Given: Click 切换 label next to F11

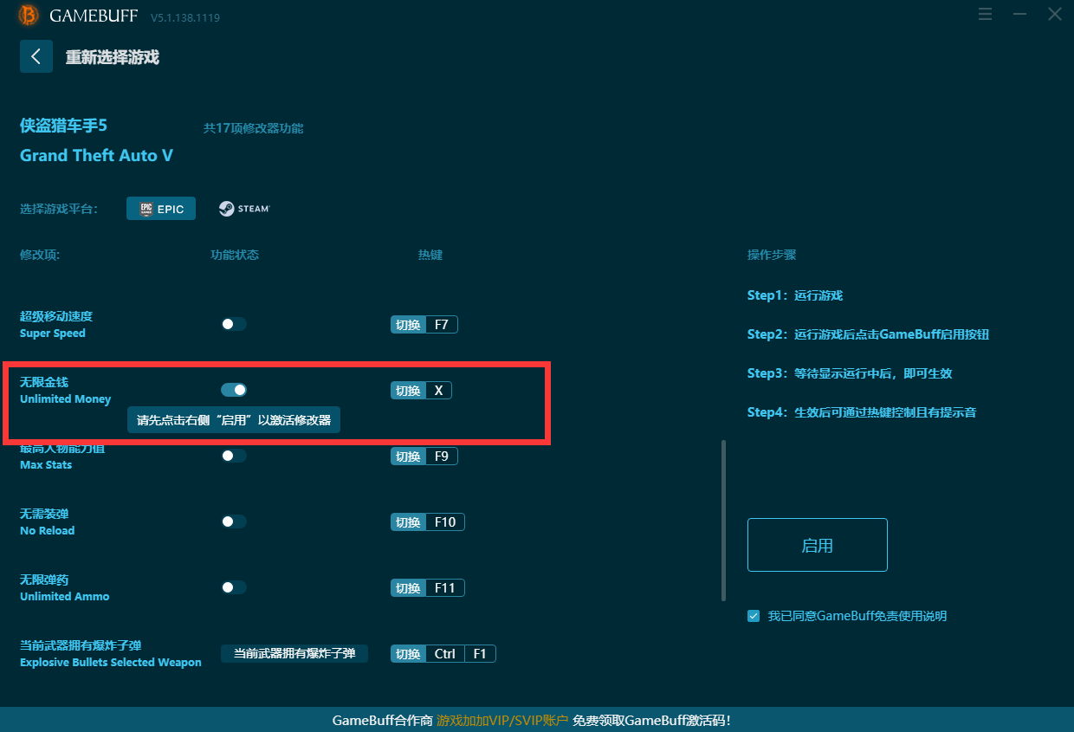Looking at the screenshot, I should point(408,588).
